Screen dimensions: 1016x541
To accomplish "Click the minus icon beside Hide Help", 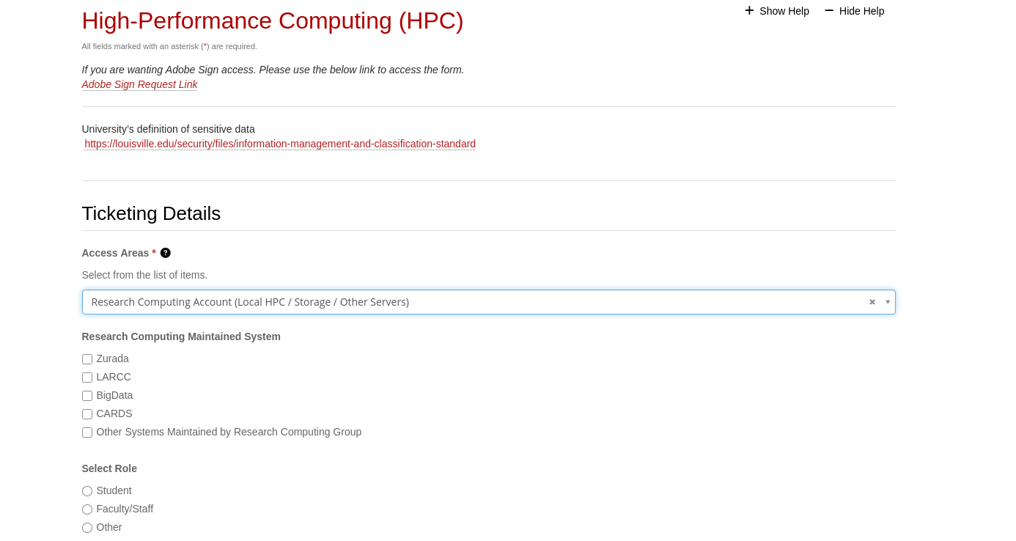I will [829, 10].
